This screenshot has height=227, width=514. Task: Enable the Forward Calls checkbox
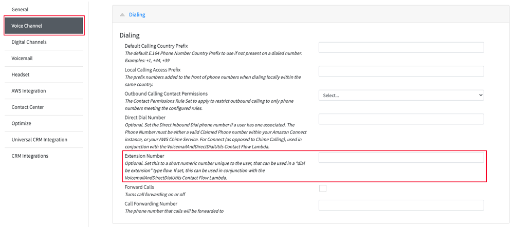(323, 188)
